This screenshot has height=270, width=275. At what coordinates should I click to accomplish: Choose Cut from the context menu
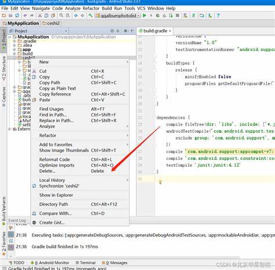80,71
